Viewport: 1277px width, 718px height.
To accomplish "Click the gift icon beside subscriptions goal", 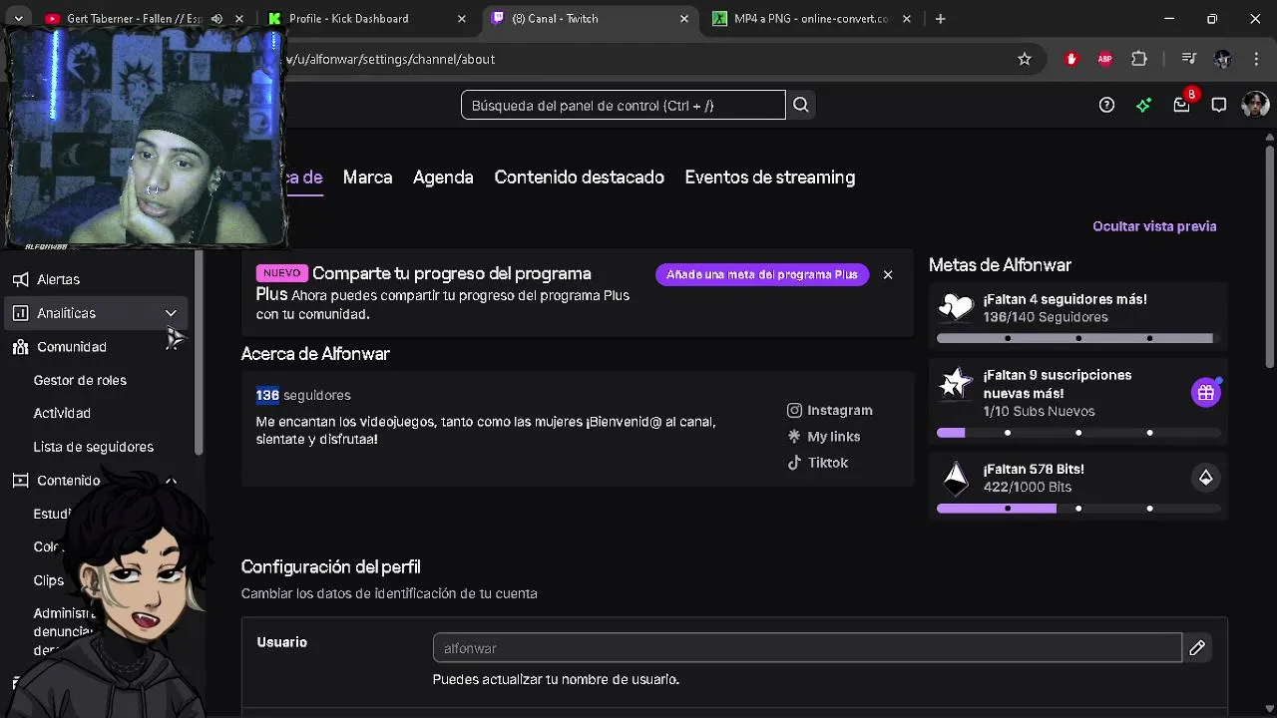I will [1206, 393].
